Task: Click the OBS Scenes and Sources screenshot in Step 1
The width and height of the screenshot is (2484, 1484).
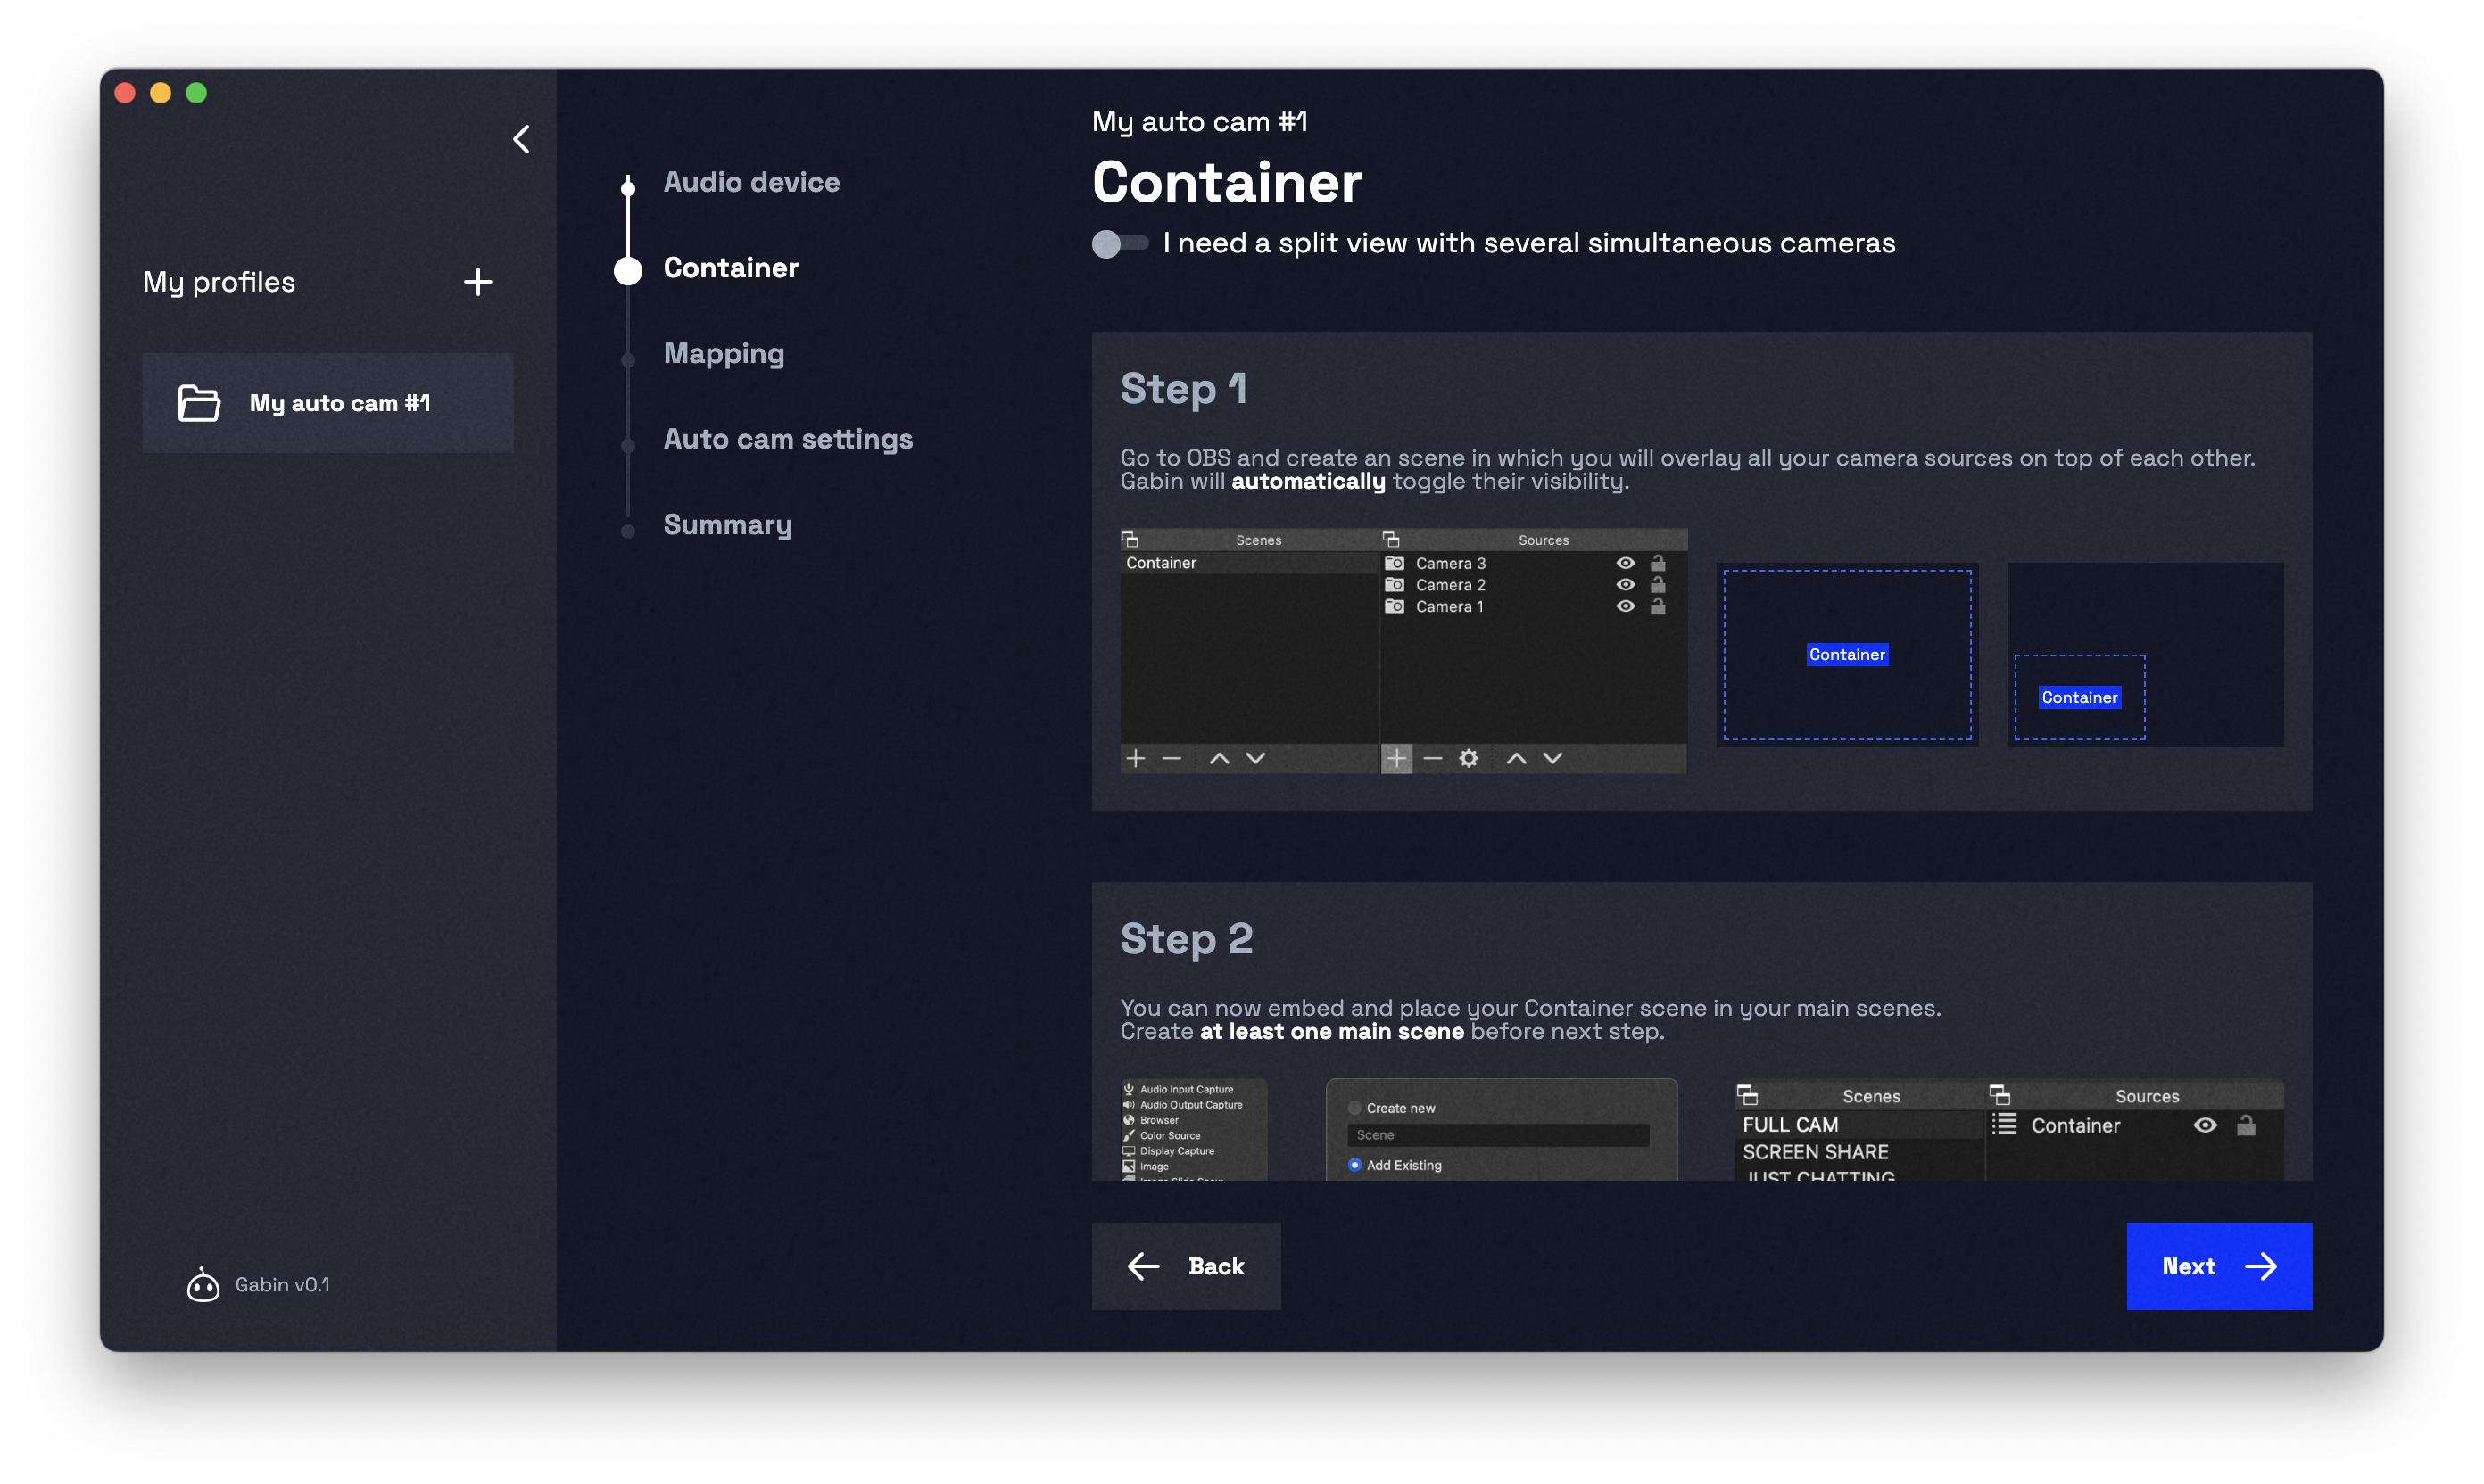Action: (x=1403, y=651)
